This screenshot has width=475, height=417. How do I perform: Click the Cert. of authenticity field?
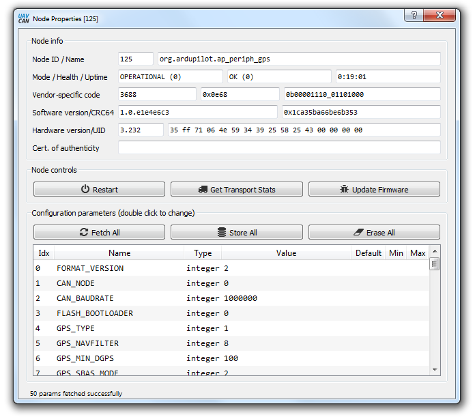(278, 148)
